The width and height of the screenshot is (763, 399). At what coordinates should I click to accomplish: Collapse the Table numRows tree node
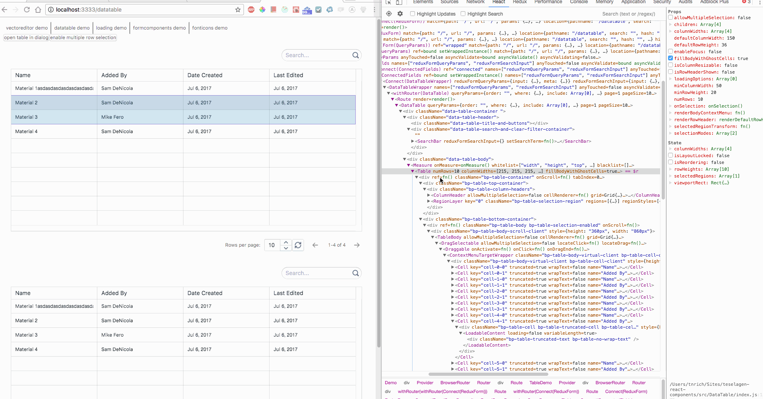[413, 171]
